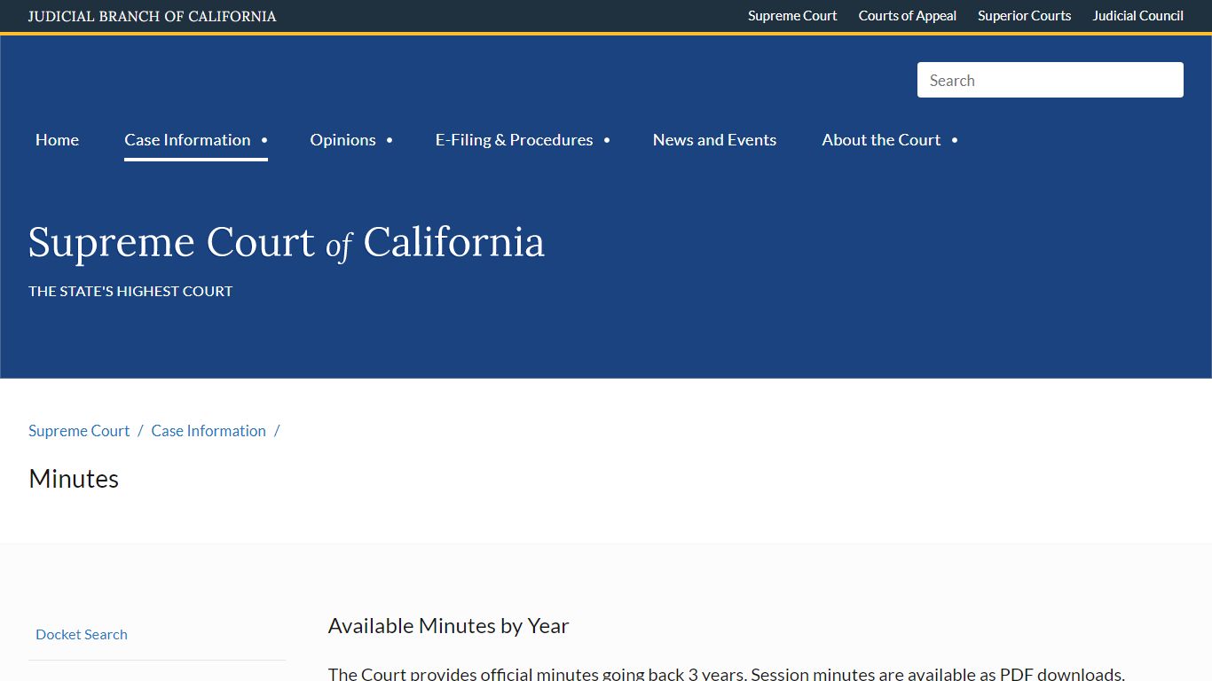This screenshot has width=1212, height=681.
Task: Click the Minutes page heading
Action: click(x=74, y=479)
